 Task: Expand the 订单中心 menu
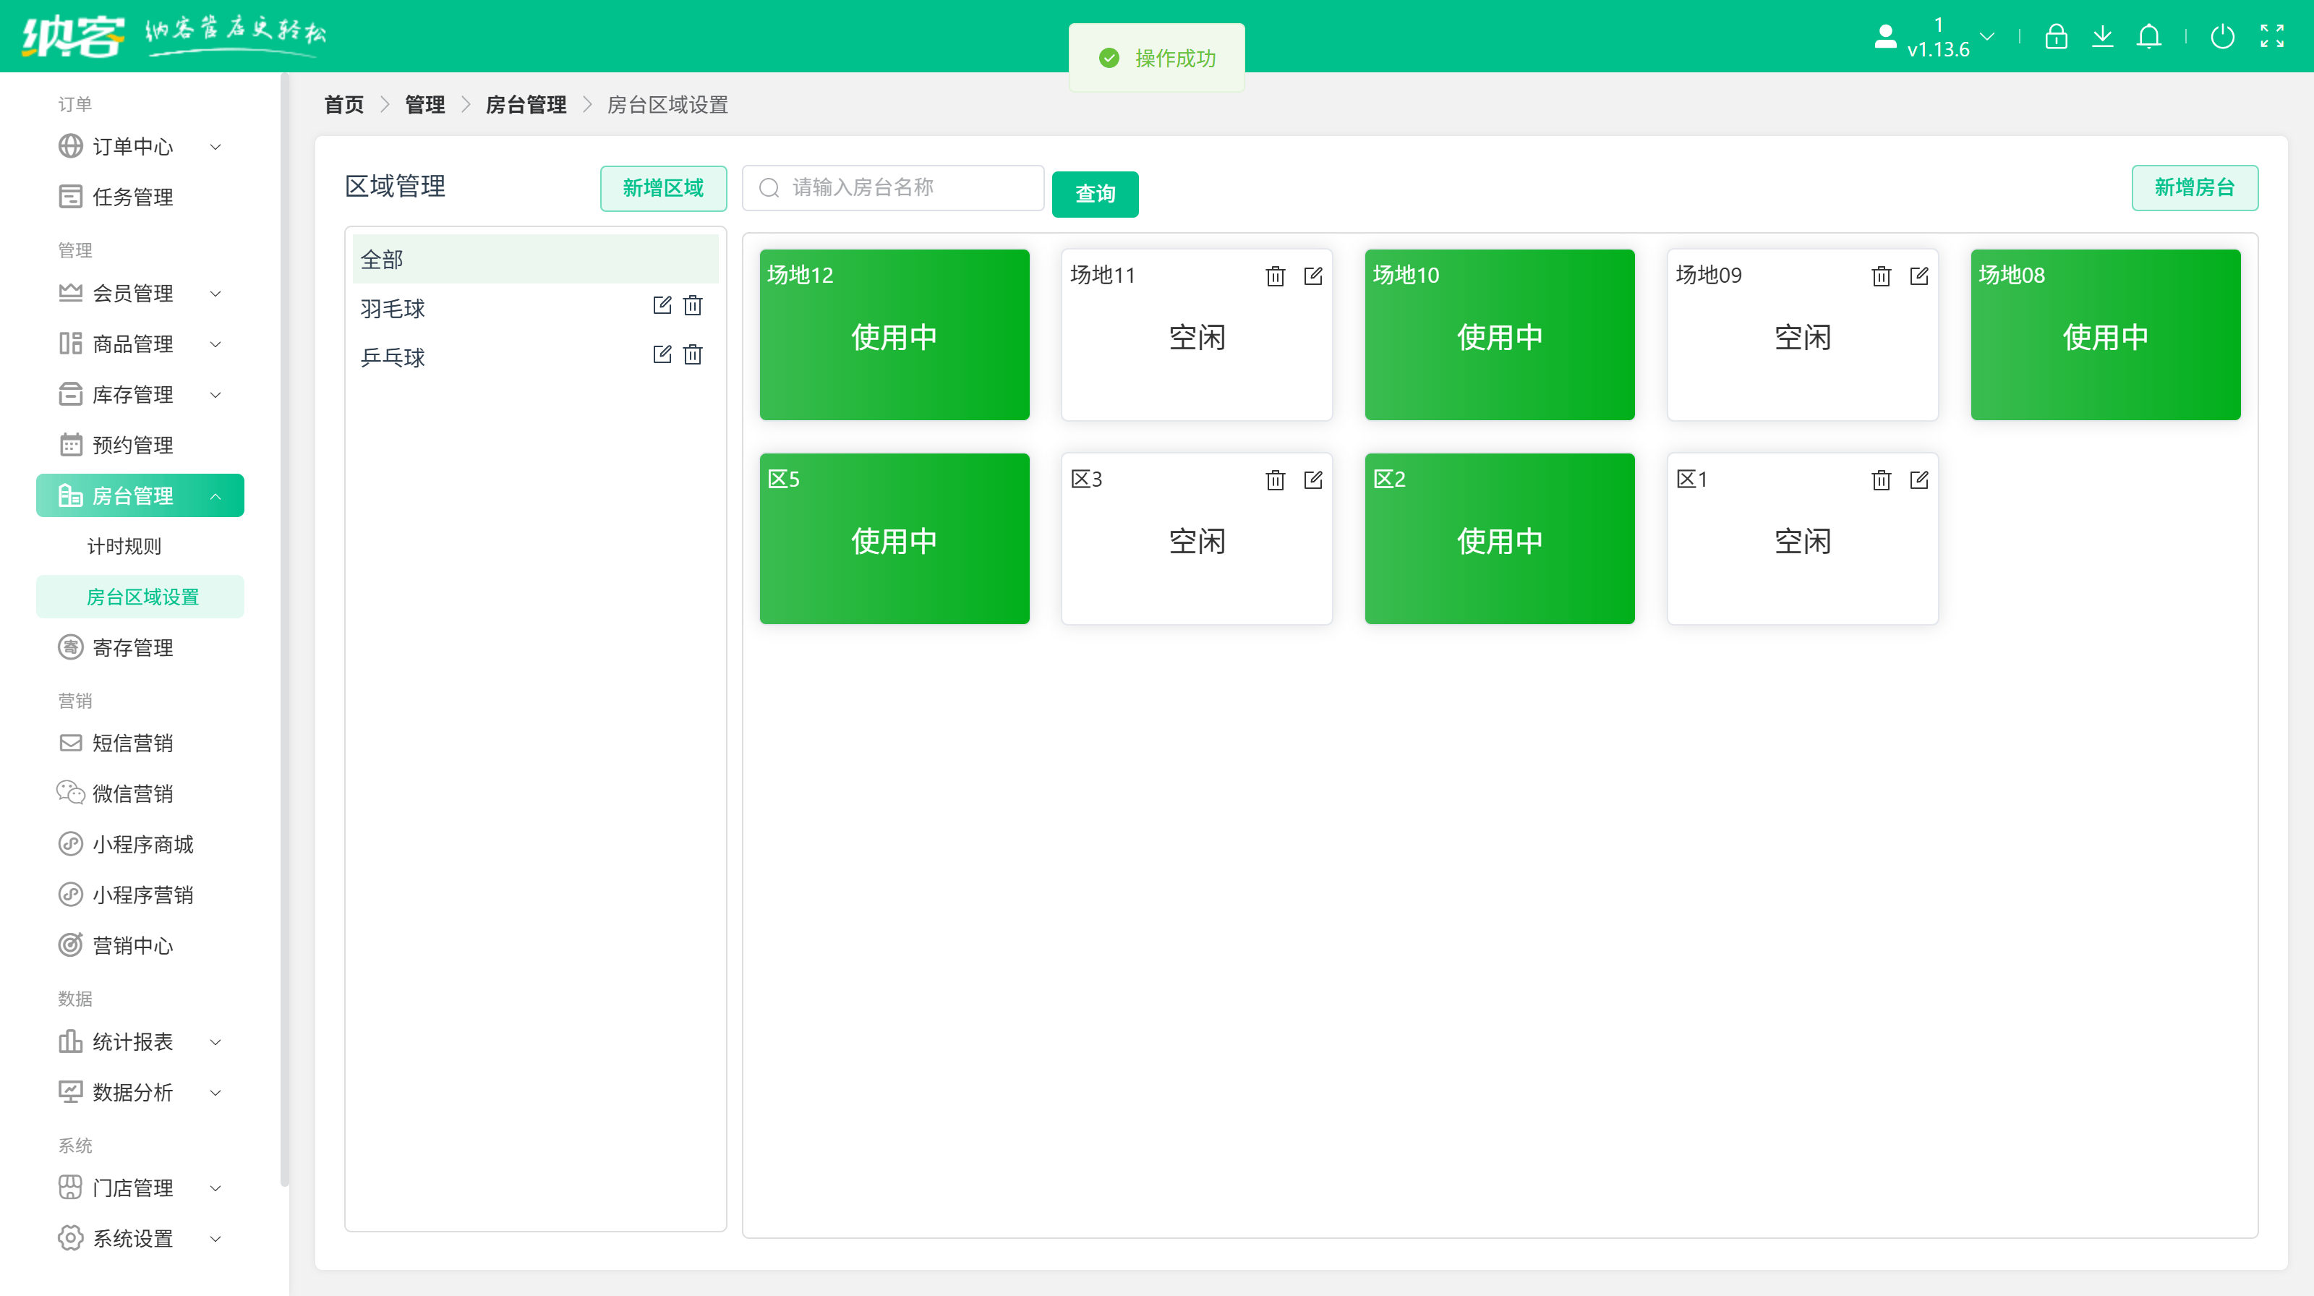134,148
